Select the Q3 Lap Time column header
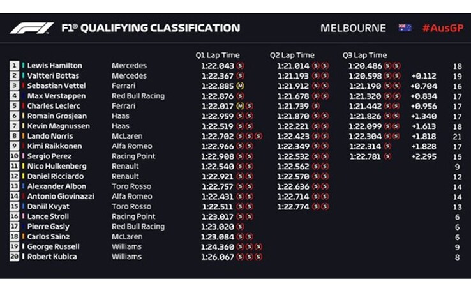 pyautogui.click(x=364, y=56)
